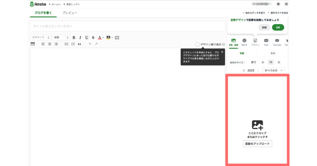This screenshot has height=166, width=317.
Task: Insert a blockquote
Action: click(x=79, y=44)
